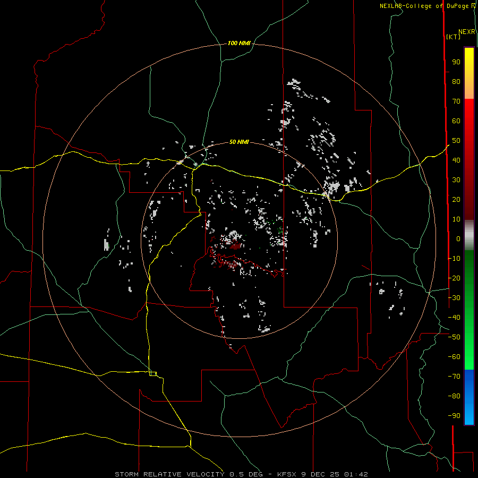The width and height of the screenshot is (478, 478).
Task: Click the -90 value on velocity scale
Action: pos(454,416)
